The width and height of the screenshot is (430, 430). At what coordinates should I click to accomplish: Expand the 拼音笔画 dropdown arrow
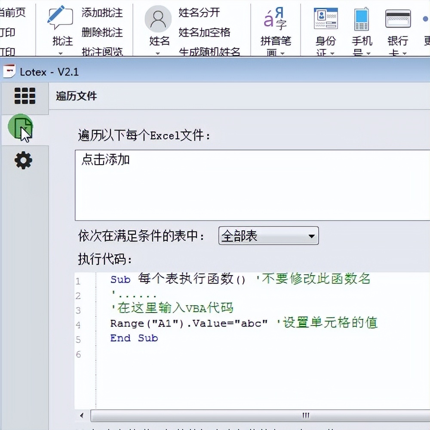point(283,53)
